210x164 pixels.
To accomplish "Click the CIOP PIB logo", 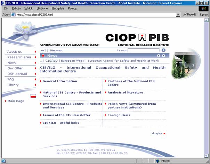I will pos(137,37).
